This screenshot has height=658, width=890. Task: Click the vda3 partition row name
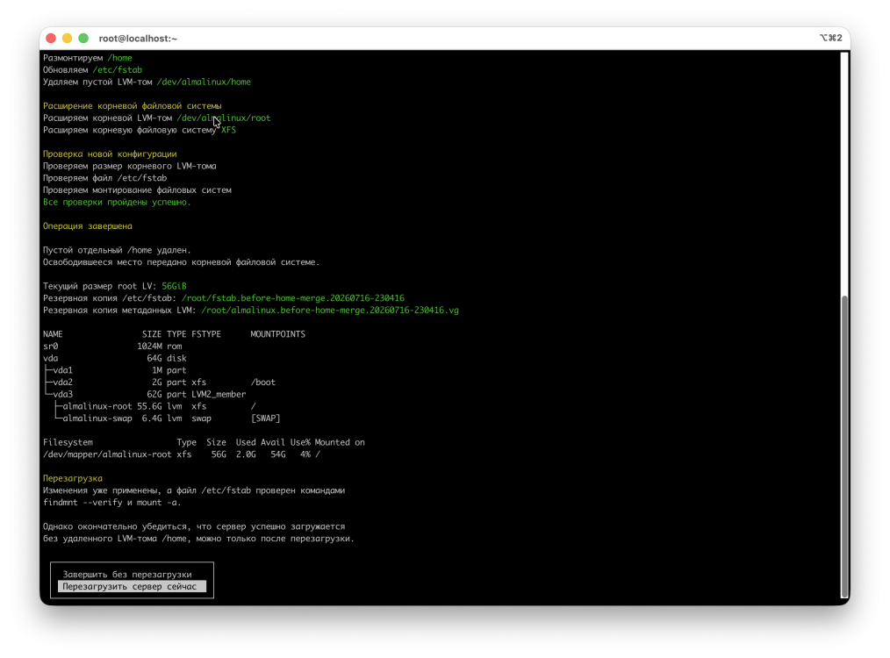coord(62,394)
